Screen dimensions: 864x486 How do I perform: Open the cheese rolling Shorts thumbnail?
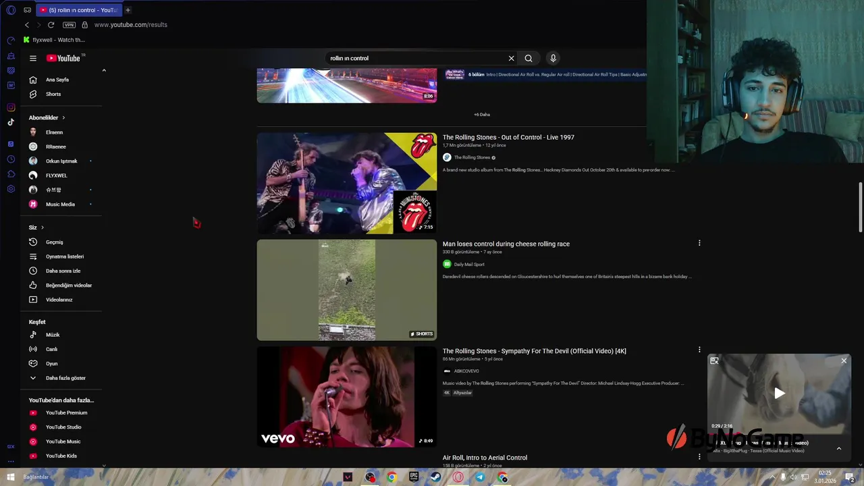pyautogui.click(x=346, y=290)
